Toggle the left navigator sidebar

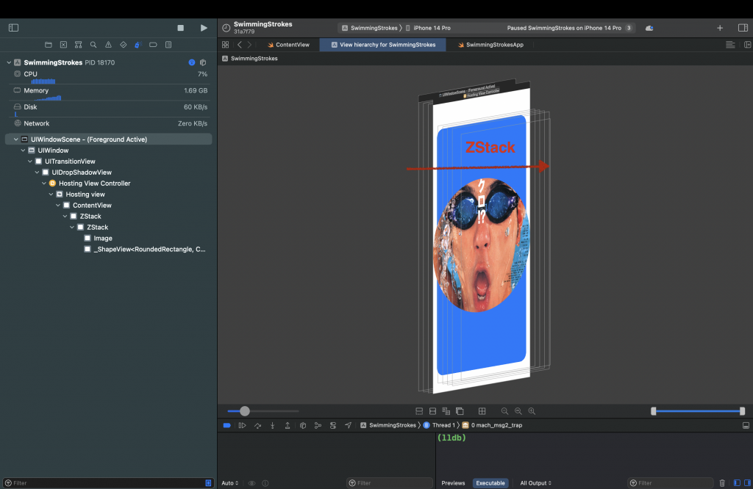click(x=13, y=28)
